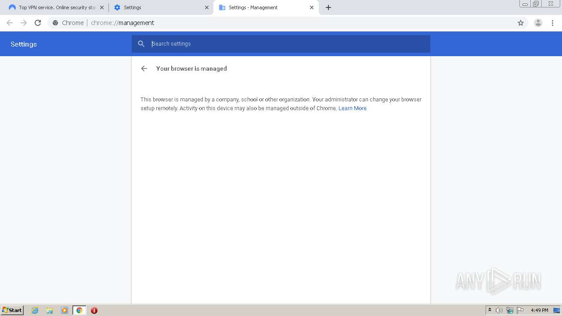This screenshot has height=316, width=562.
Task: Click the 4:49 PM clock
Action: pos(539,310)
